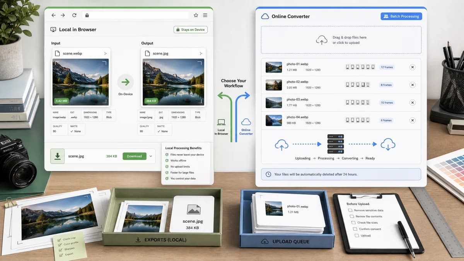
Task: Expand the chevron next to the Download button
Action: 151,156
